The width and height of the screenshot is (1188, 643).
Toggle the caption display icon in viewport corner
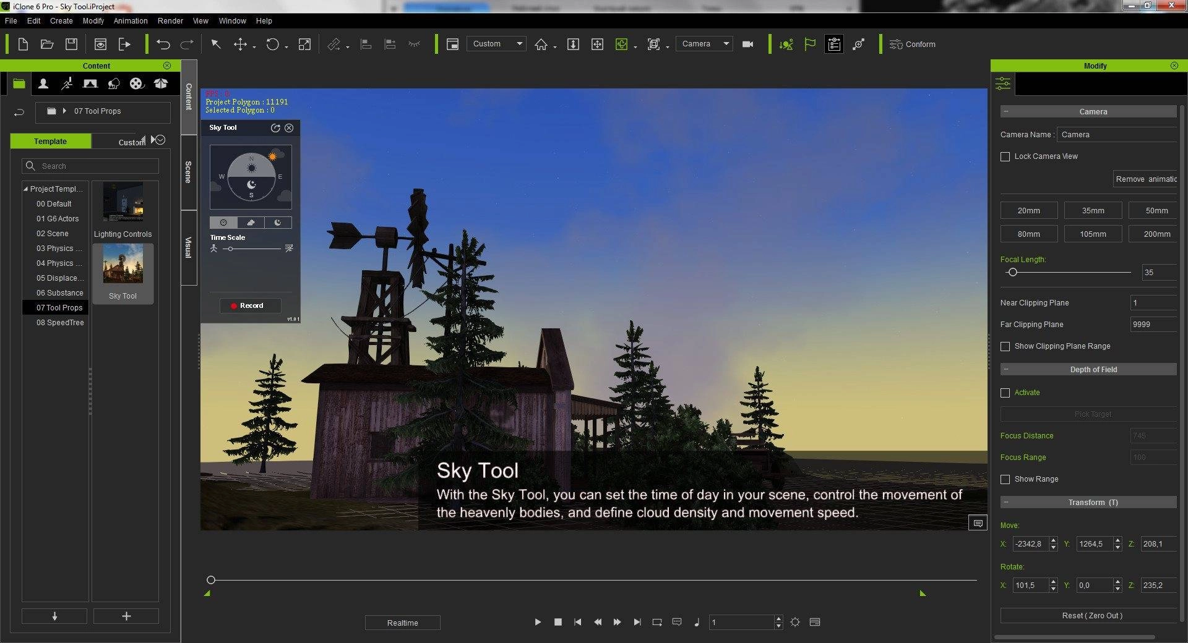click(x=978, y=524)
